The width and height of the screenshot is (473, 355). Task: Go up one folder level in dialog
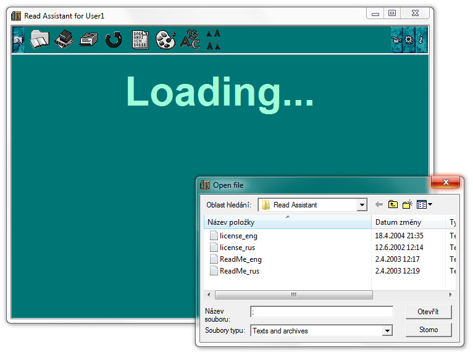click(393, 205)
